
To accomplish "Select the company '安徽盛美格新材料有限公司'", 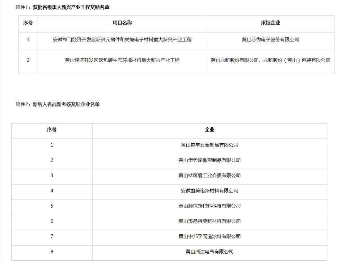I will [x=209, y=191].
